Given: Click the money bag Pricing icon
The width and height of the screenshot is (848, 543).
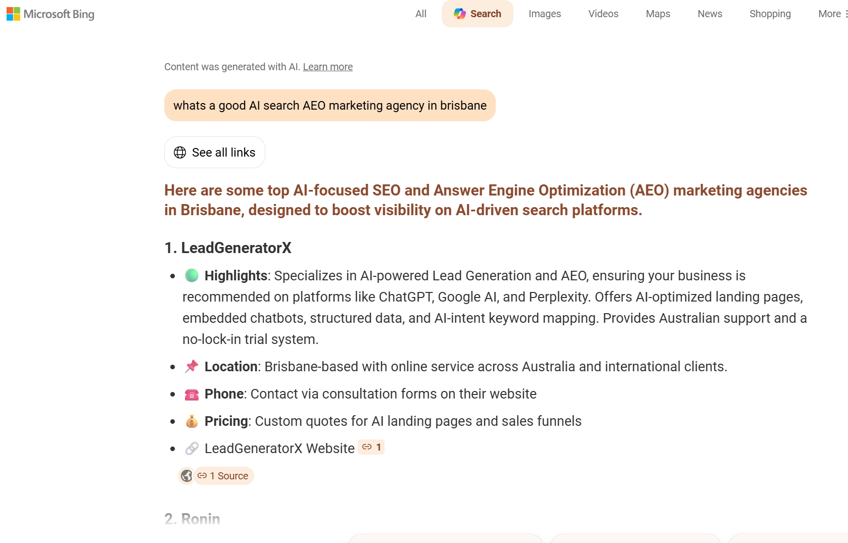Looking at the screenshot, I should click(192, 421).
